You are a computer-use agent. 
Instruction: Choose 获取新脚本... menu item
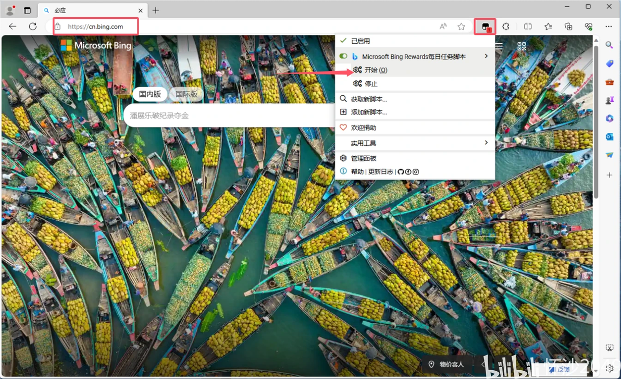coord(415,99)
